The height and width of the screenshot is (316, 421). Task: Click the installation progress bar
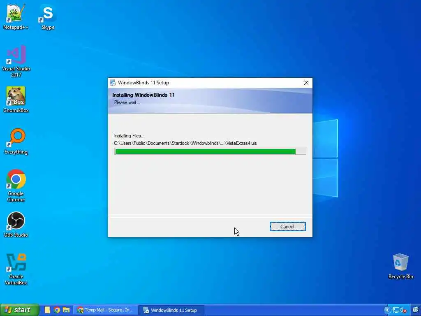coord(210,151)
